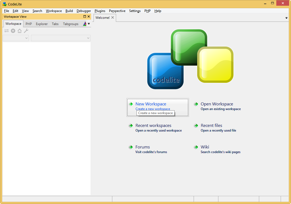The image size is (291, 204).
Task: Expand the wide configuration combo box
Action: [61, 38]
